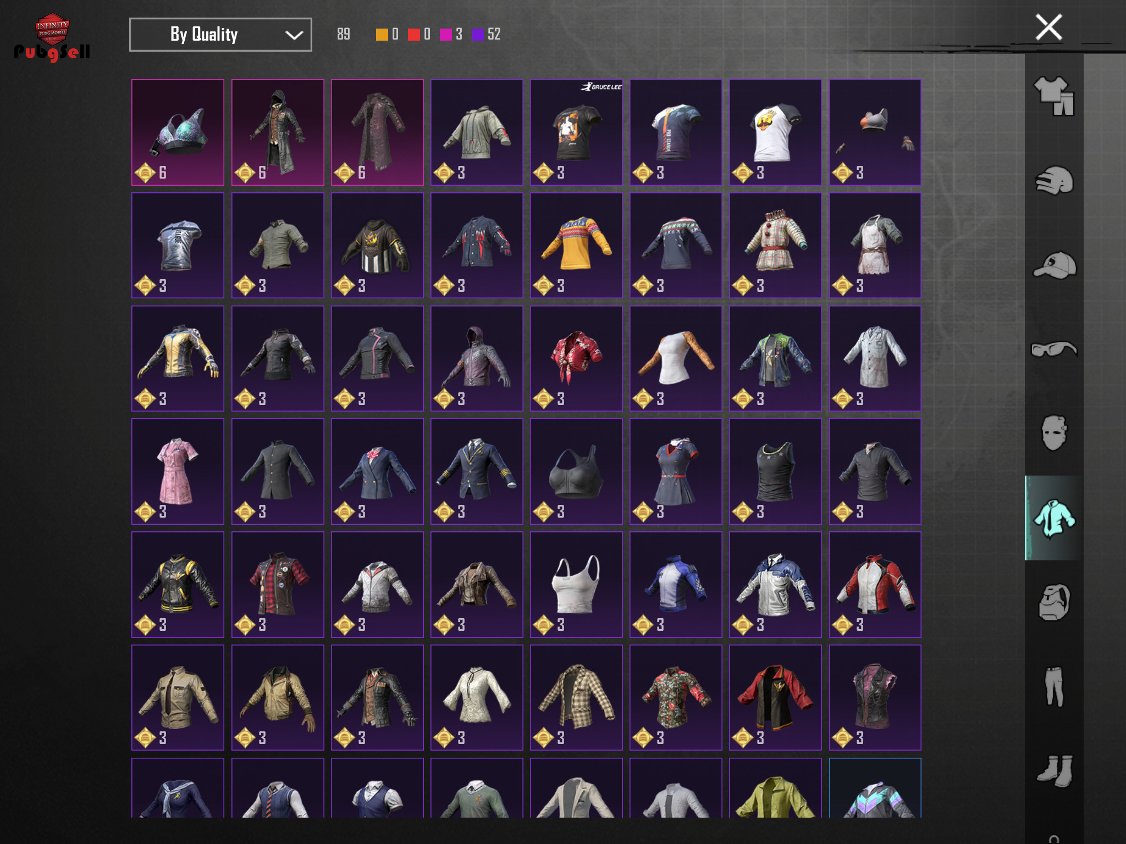Switch to the pants category
The height and width of the screenshot is (844, 1126).
[x=1054, y=687]
